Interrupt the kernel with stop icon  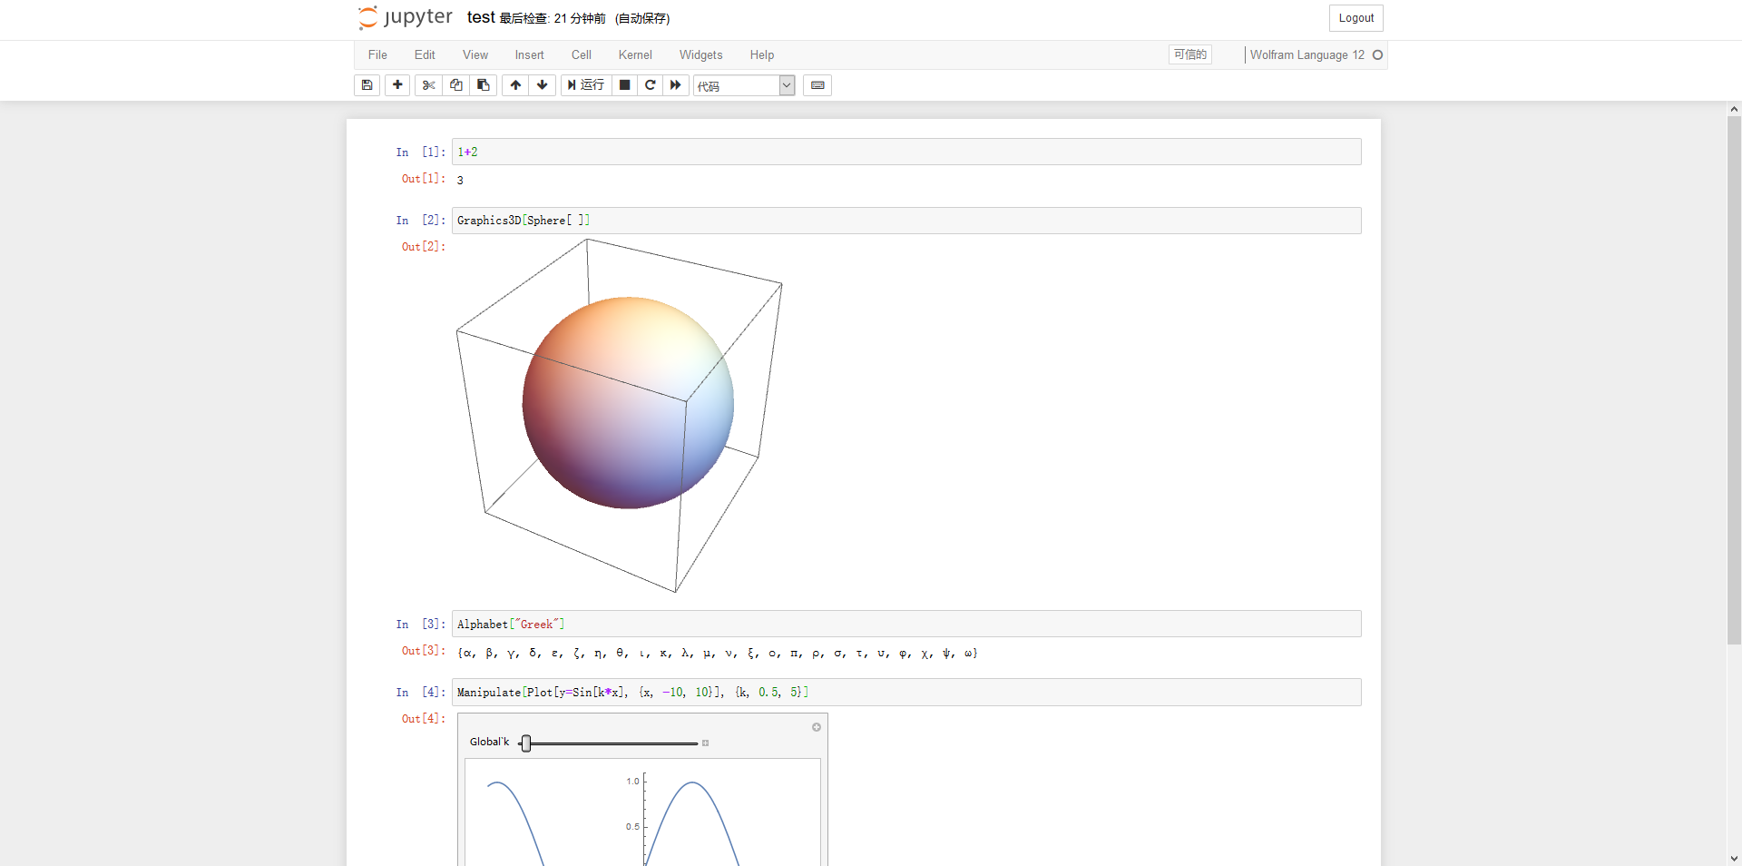point(624,85)
